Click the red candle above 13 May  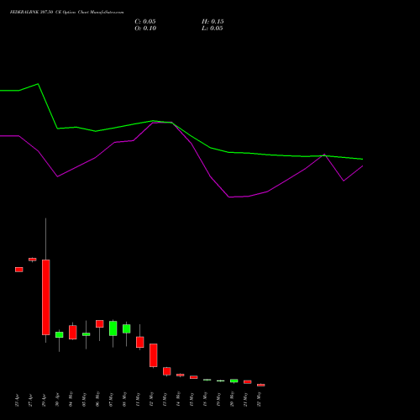167,371
